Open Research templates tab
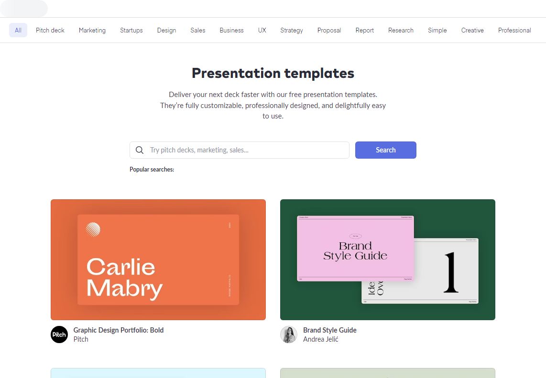The height and width of the screenshot is (378, 546). pos(401,30)
